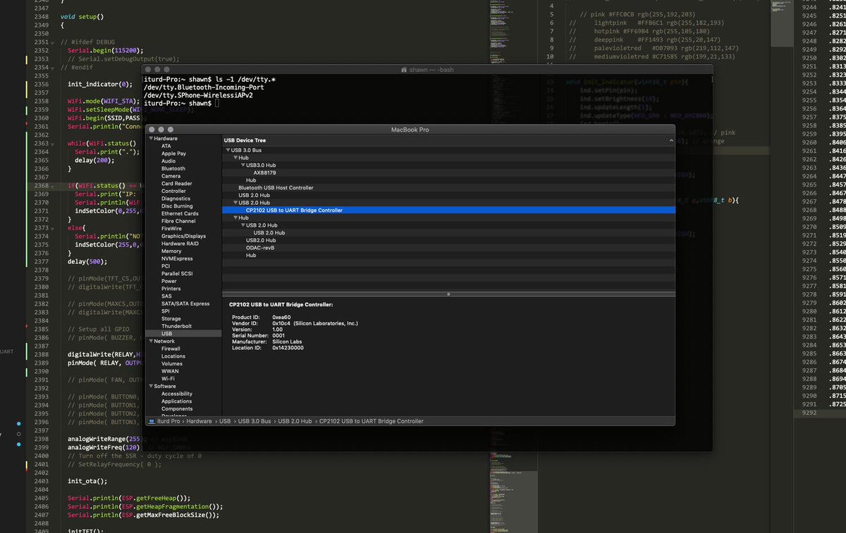Select NVMExpress in sidebar
The width and height of the screenshot is (846, 533).
pyautogui.click(x=177, y=259)
